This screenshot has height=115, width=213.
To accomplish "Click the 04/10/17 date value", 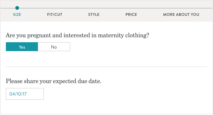I will pos(18,94).
